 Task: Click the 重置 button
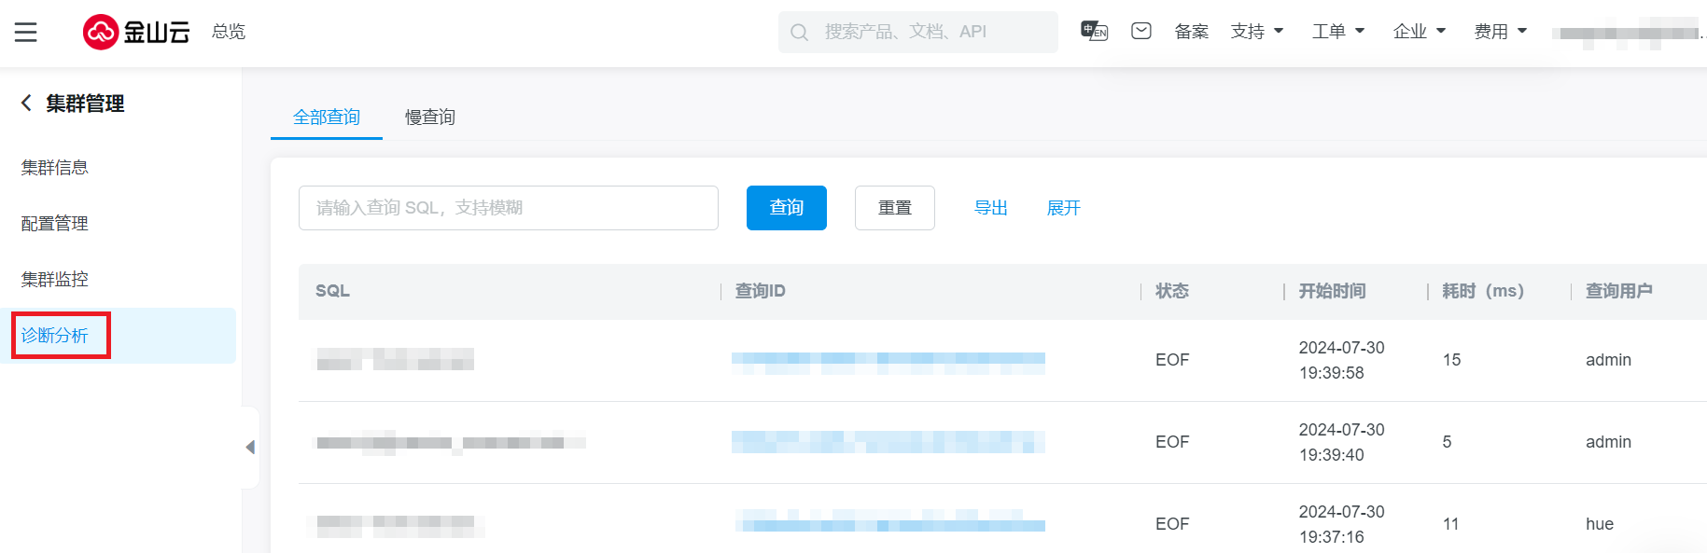(x=894, y=208)
